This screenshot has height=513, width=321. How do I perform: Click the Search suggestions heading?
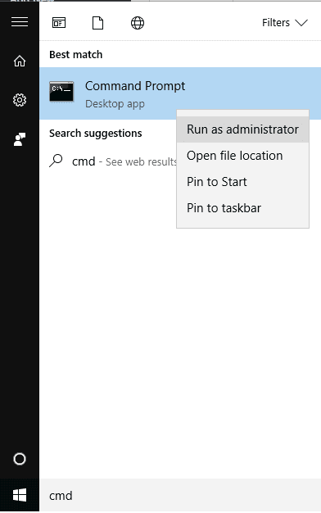(96, 133)
